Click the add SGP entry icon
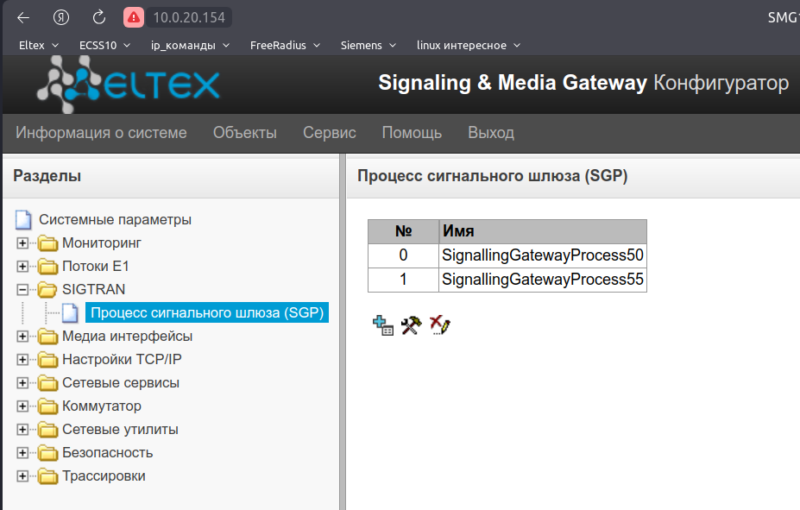800x510 pixels. coord(382,325)
